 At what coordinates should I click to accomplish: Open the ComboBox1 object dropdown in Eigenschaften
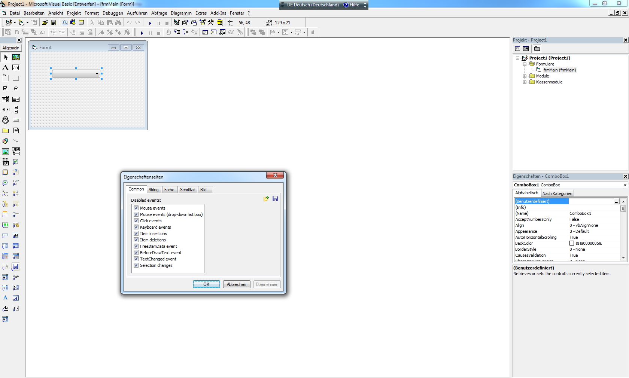pyautogui.click(x=625, y=185)
